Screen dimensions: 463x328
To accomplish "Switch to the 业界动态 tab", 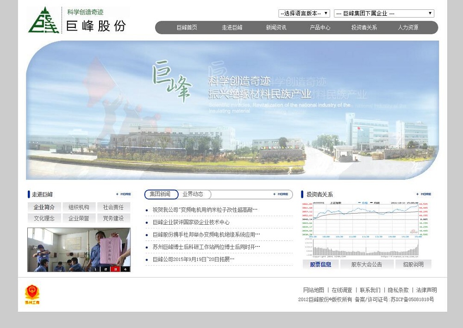I will 193,194.
